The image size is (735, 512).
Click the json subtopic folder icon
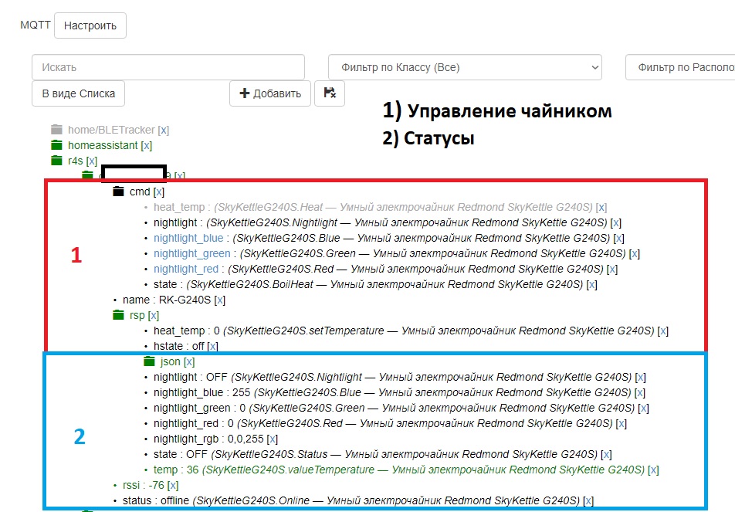click(x=149, y=361)
